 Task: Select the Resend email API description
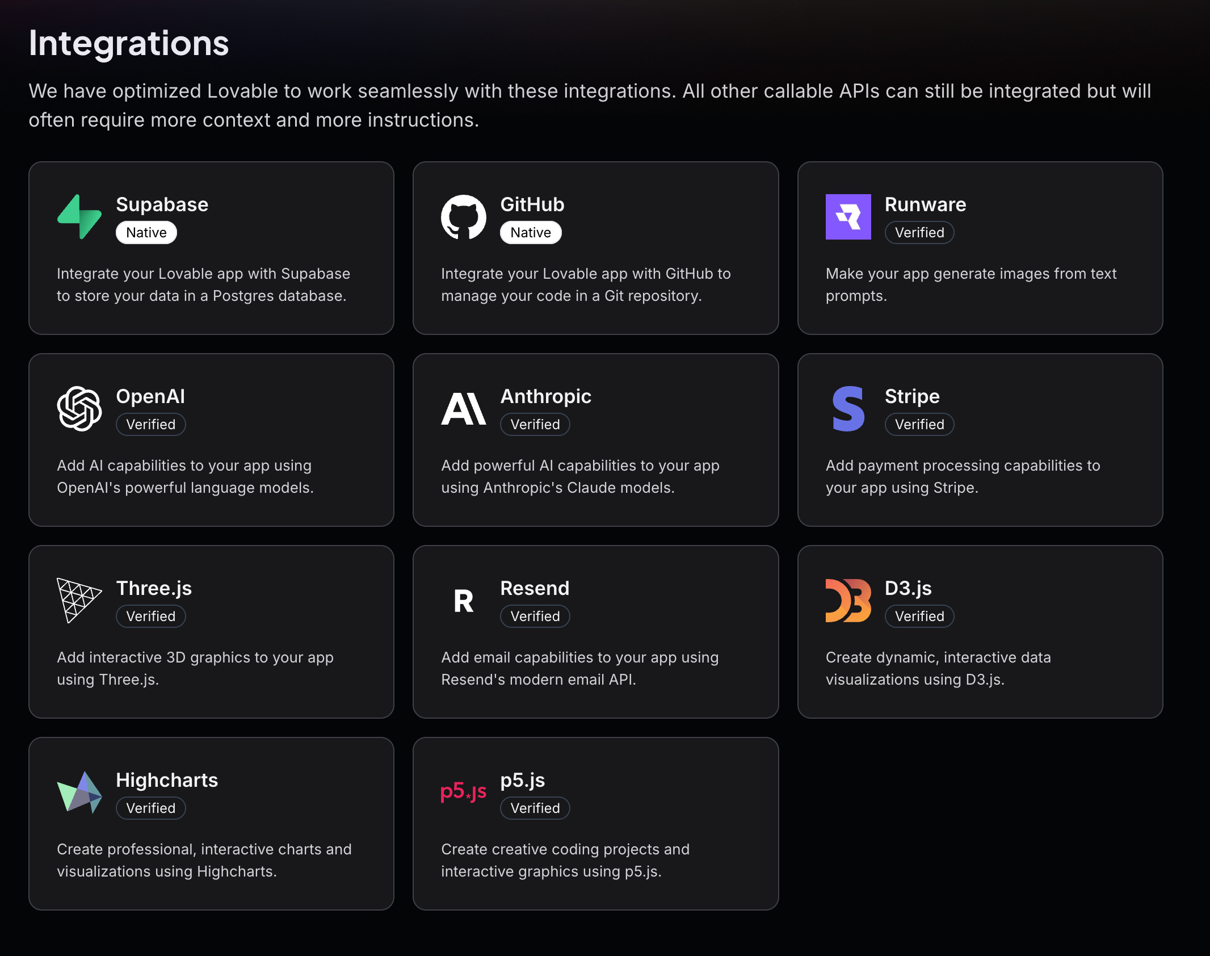580,669
